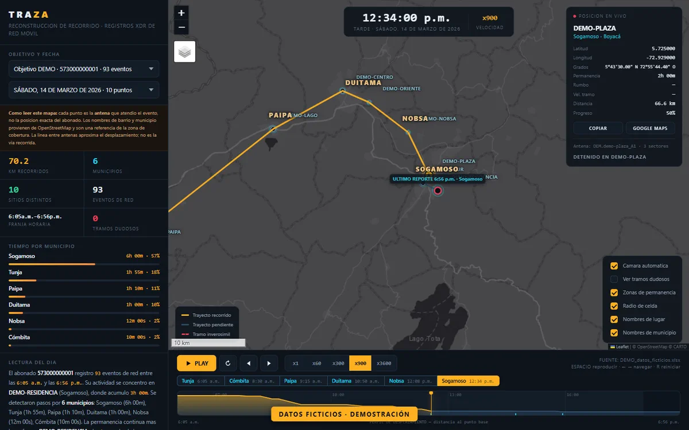Screen dimensions: 689x430
Task: Click the timeline playhead marker on displacement profile
Action: 431,393
